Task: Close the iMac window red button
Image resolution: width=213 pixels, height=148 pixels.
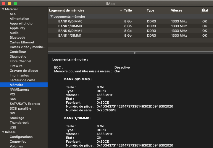Action: click(4, 4)
